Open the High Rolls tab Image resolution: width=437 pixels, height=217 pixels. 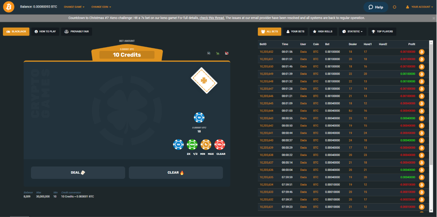coord(323,32)
